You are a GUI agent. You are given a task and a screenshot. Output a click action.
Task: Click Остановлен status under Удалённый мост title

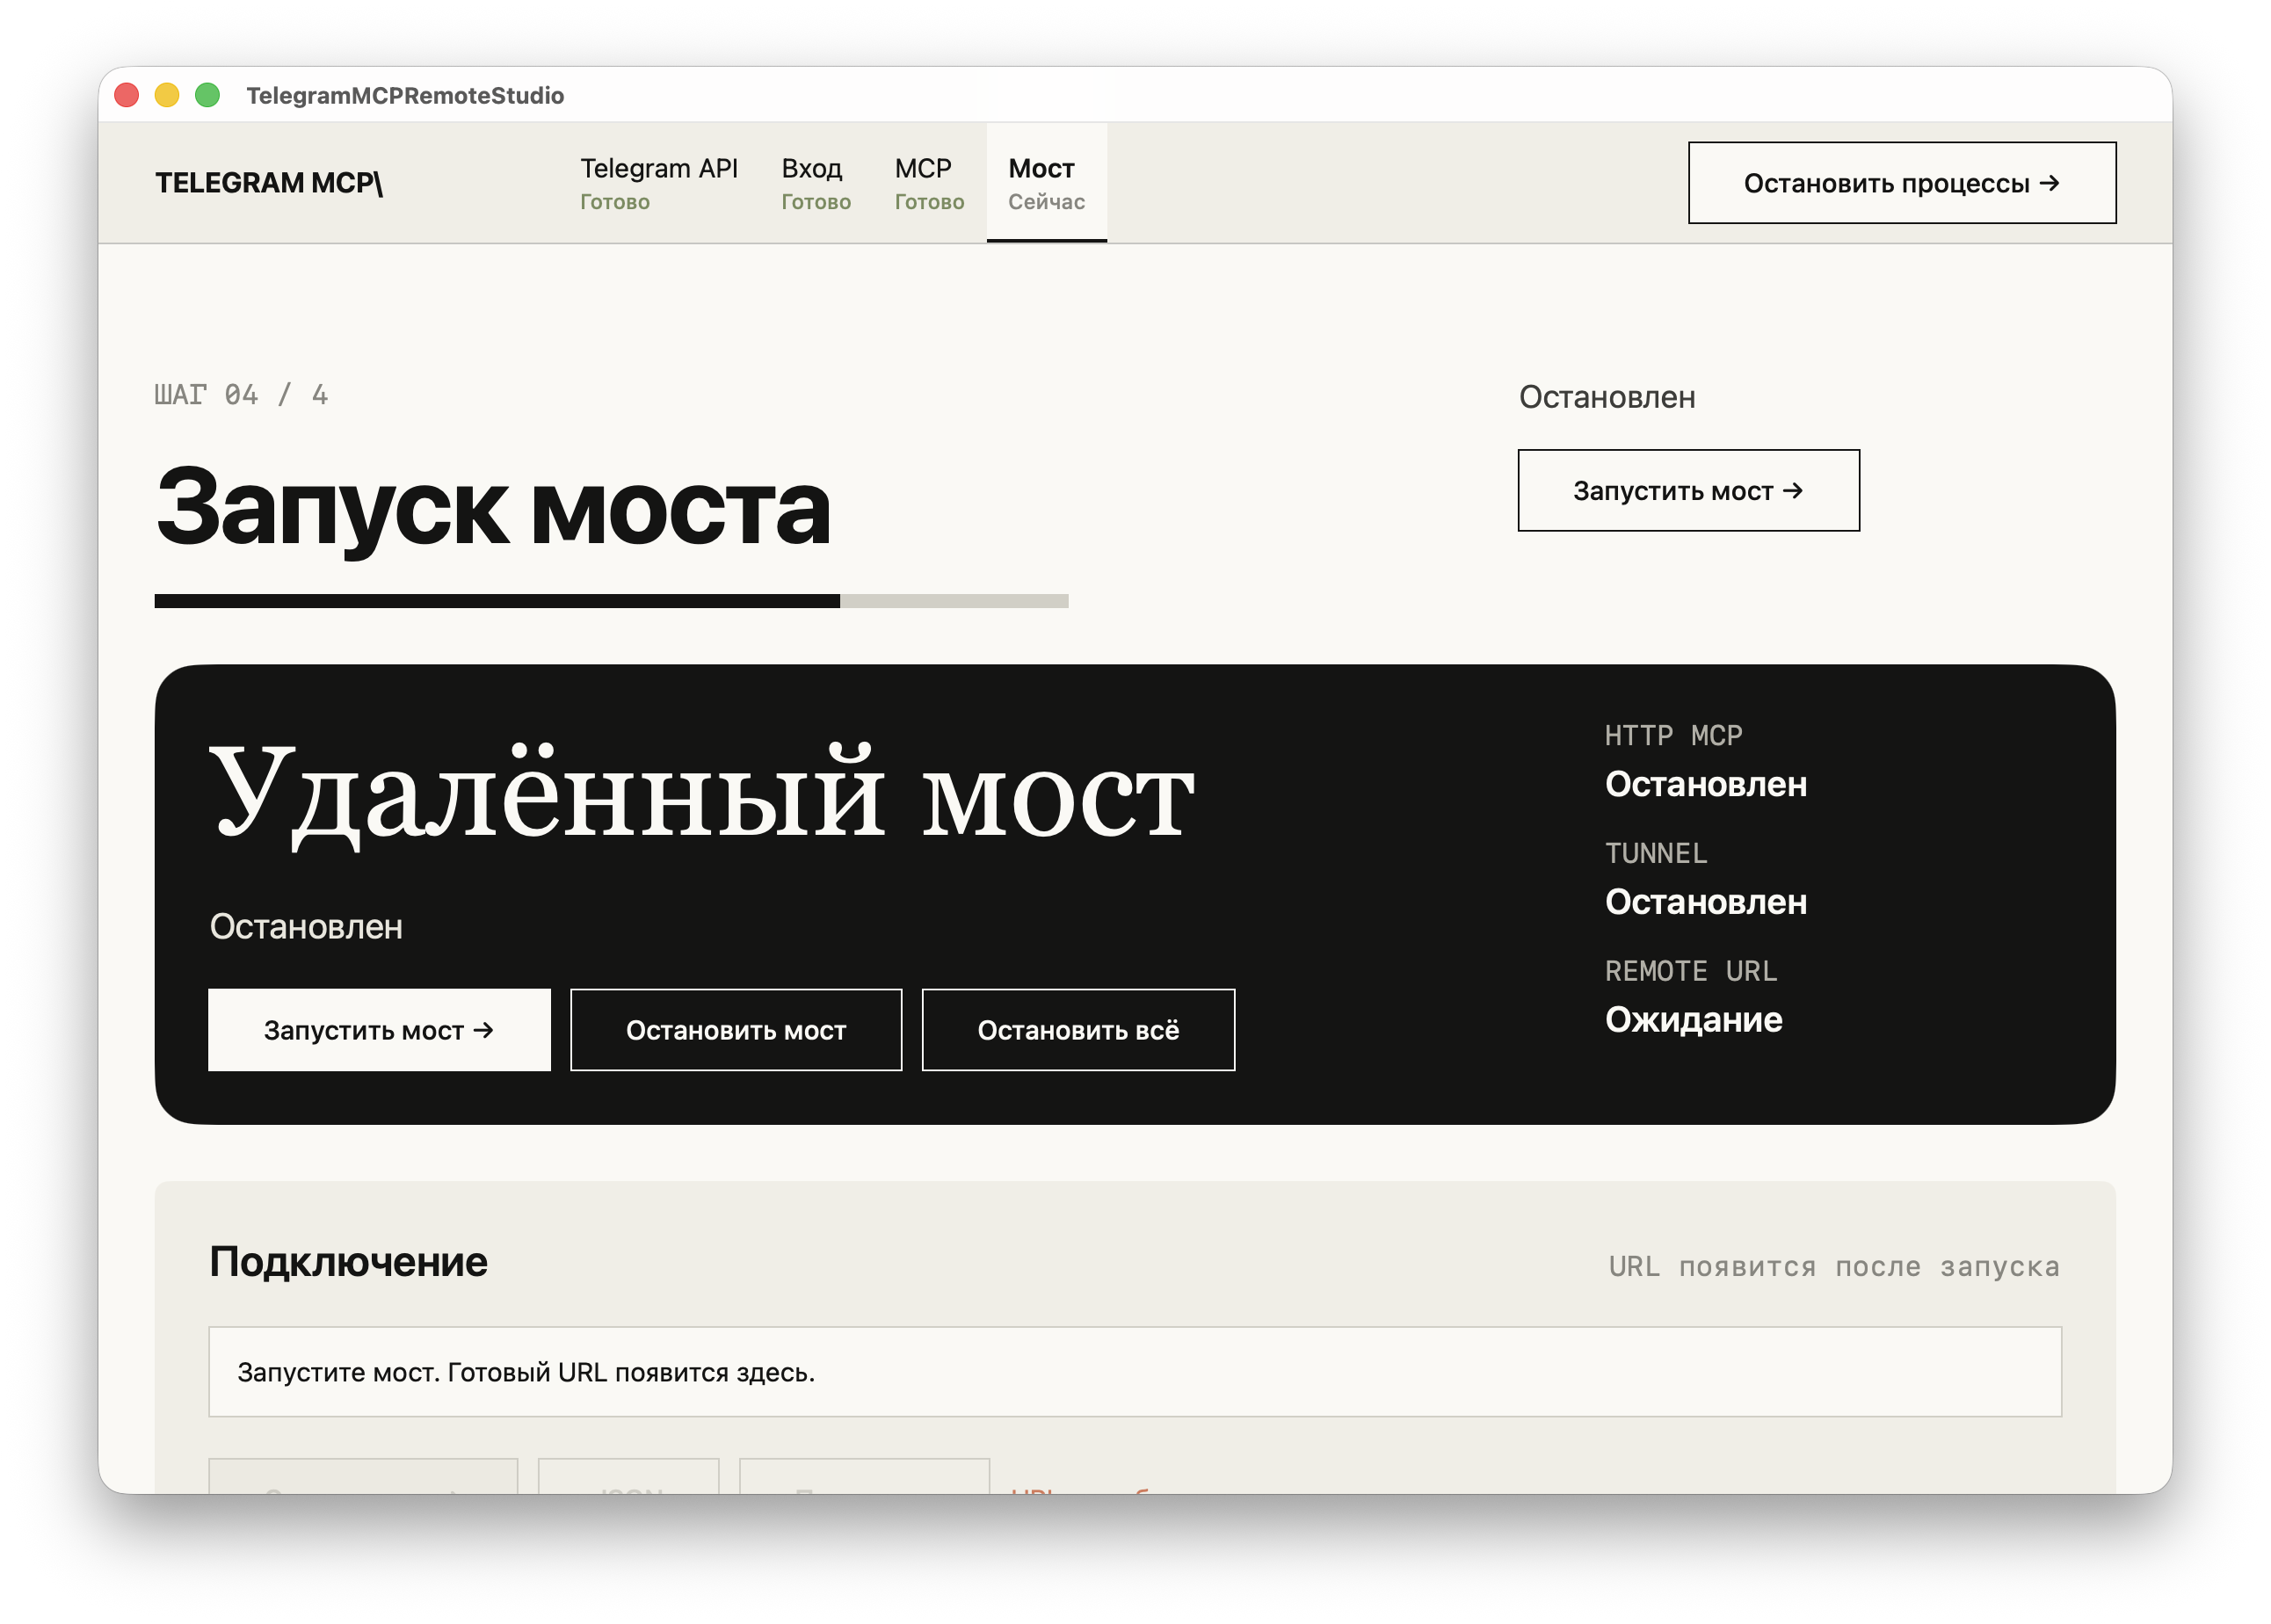point(306,927)
